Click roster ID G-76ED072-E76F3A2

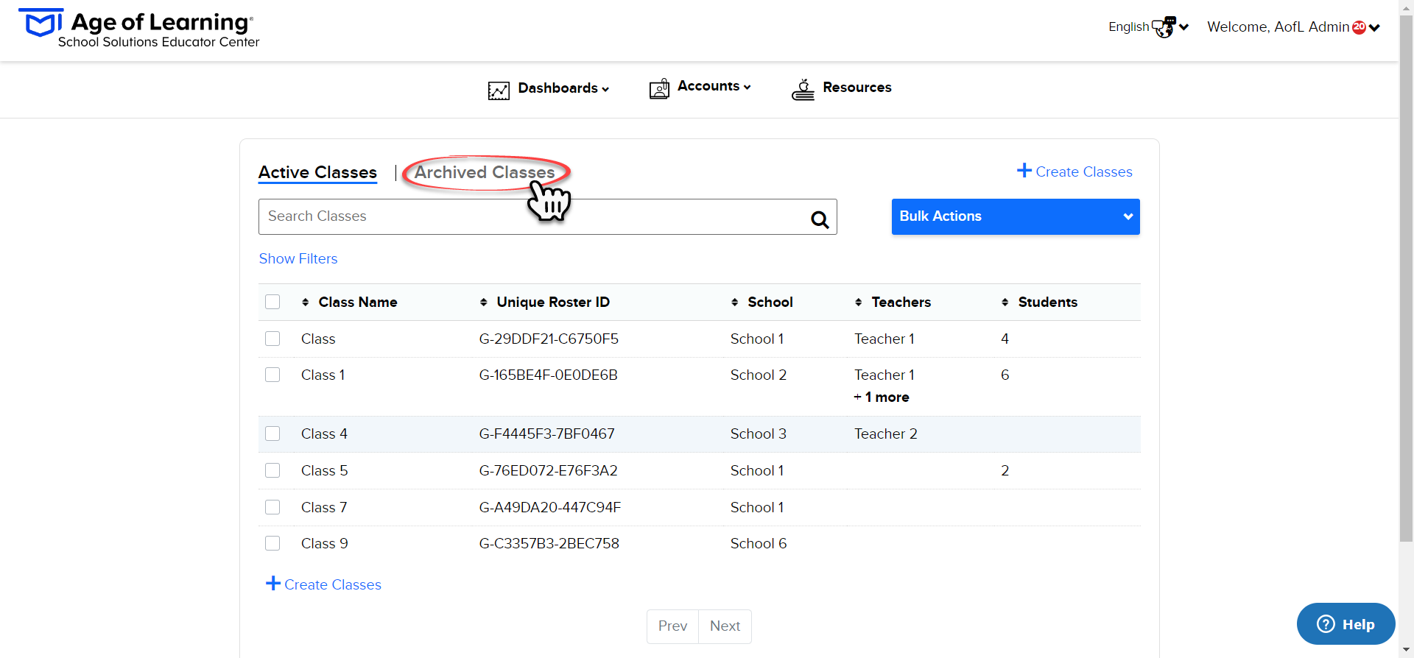pos(548,471)
